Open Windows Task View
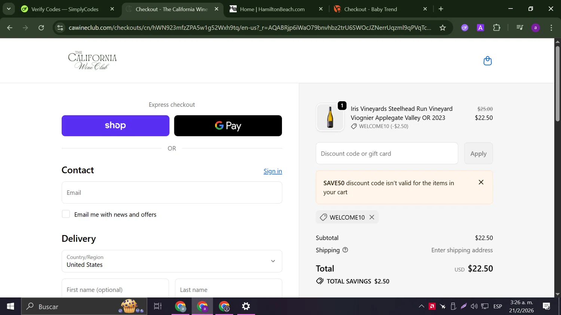The height and width of the screenshot is (315, 561). pyautogui.click(x=158, y=306)
